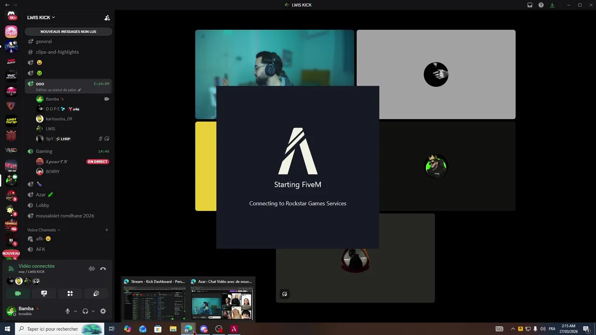The image size is (596, 335).
Task: Join the Azar voice channel
Action: [68, 194]
